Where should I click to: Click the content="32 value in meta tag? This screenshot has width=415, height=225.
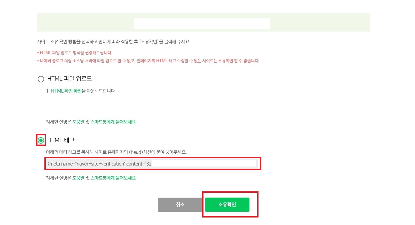(139, 164)
